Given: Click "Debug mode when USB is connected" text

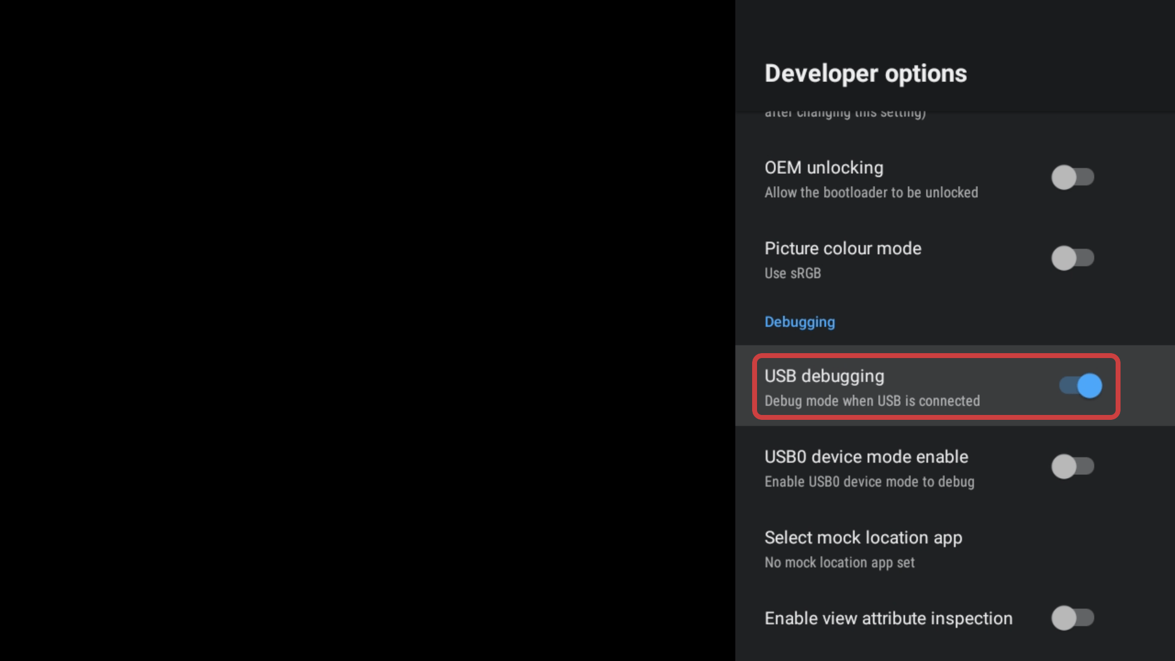Looking at the screenshot, I should pos(872,401).
